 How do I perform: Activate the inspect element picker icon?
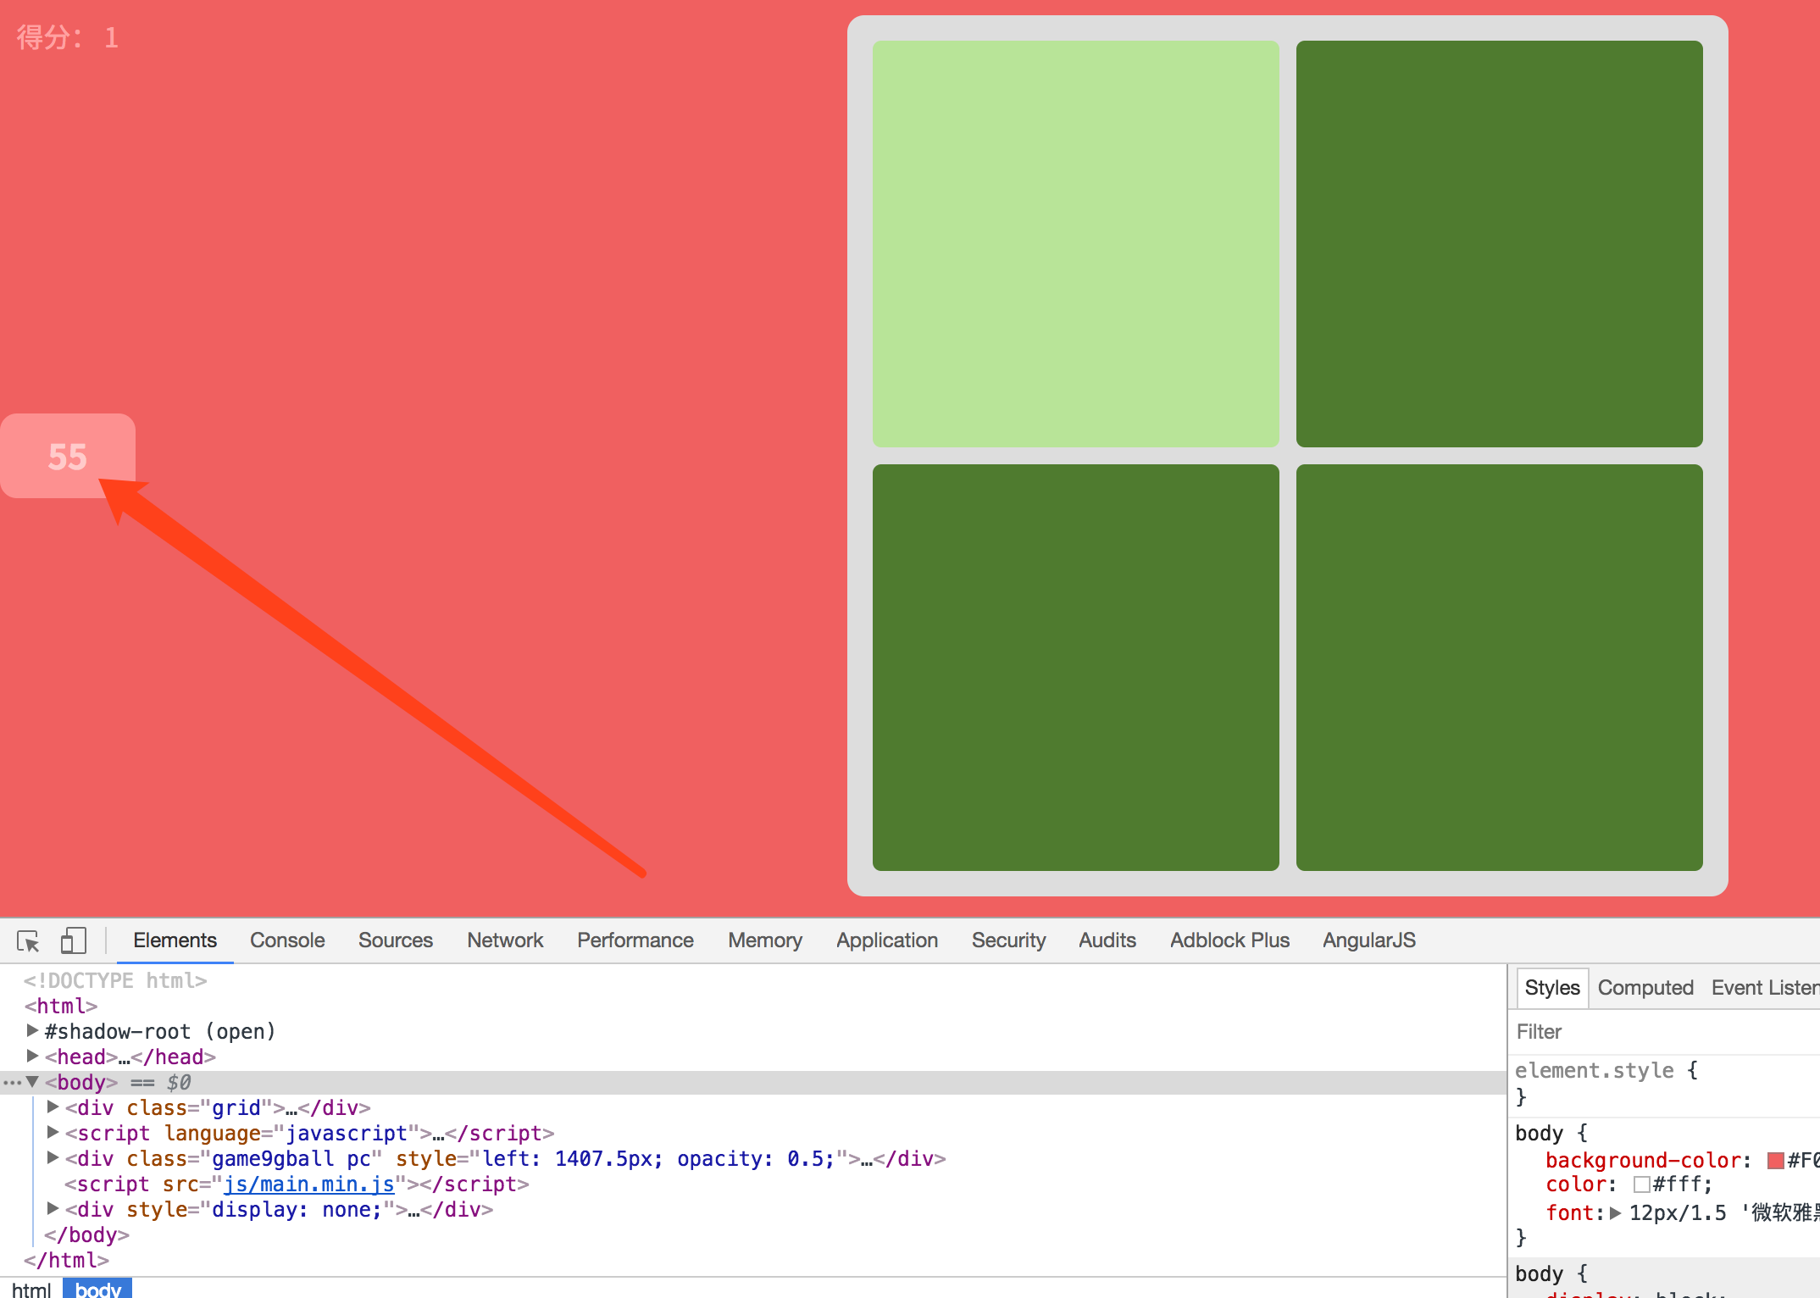(28, 940)
